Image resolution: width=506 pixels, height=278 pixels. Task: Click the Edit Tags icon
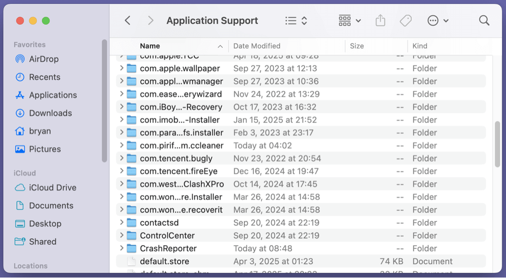pos(406,21)
